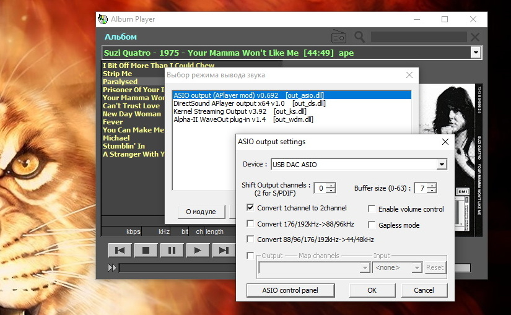
Task: Click the magnifier search icon
Action: pyautogui.click(x=359, y=37)
